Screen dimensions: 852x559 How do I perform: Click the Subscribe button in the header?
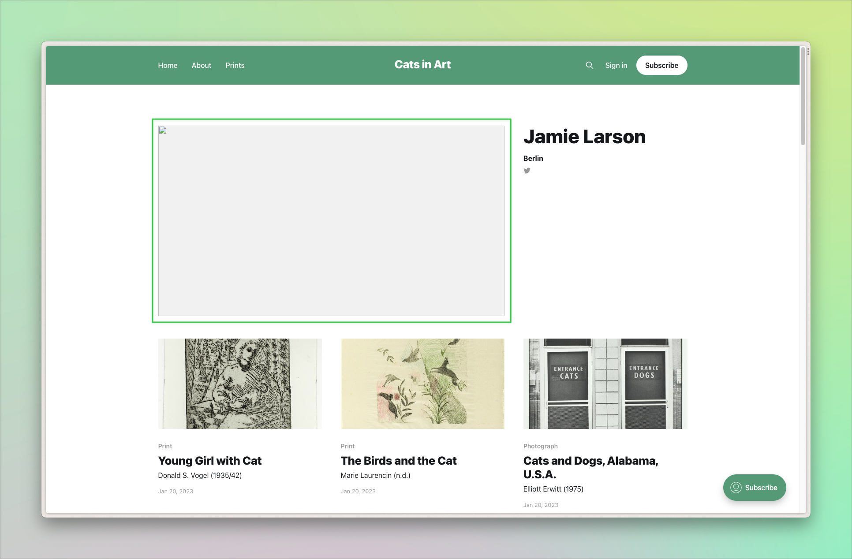click(x=661, y=65)
